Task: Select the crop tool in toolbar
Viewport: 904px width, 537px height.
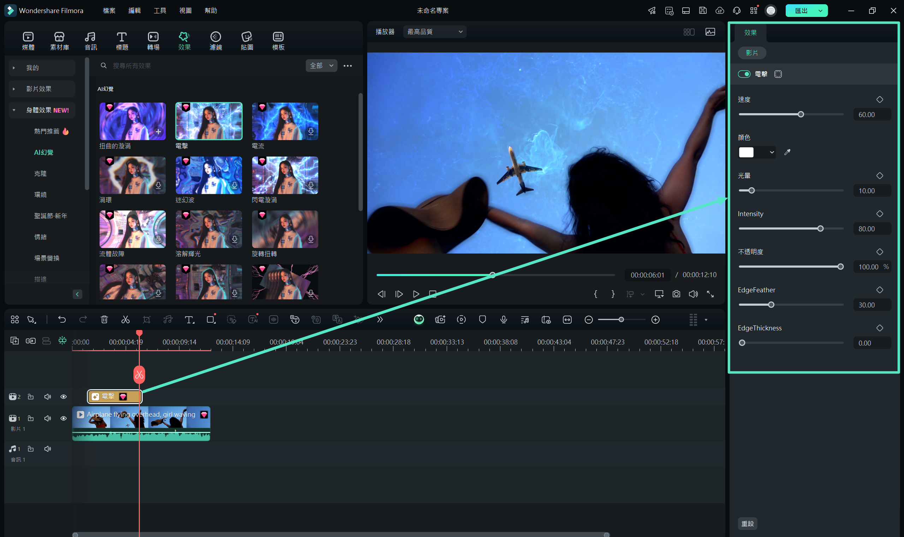Action: (x=147, y=320)
